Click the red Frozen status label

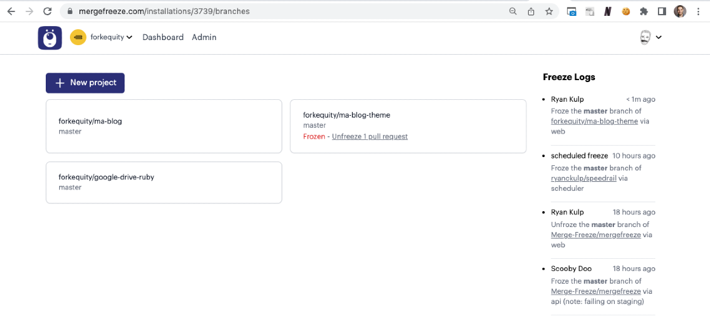314,136
